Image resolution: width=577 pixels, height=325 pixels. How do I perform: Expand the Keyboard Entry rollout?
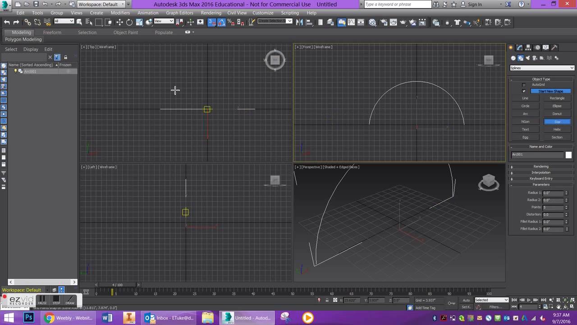(541, 178)
